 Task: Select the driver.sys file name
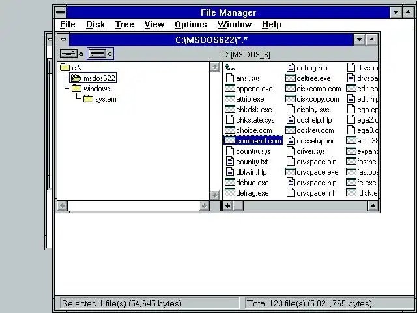coord(311,151)
